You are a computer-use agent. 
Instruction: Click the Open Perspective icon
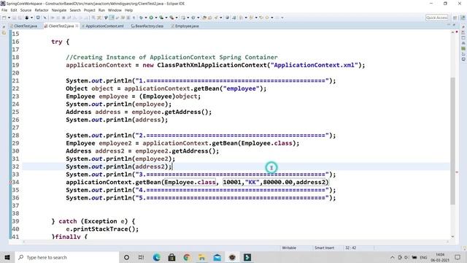point(455,18)
